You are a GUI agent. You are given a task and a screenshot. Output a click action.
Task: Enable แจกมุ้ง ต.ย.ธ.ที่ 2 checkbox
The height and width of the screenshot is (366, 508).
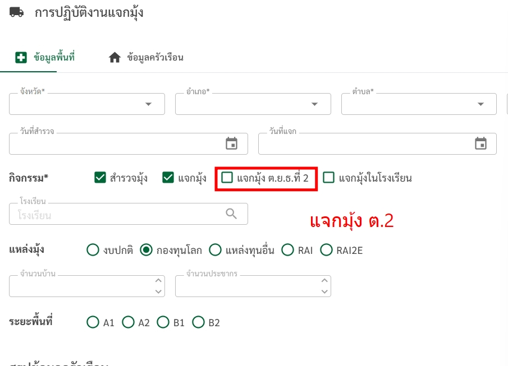(227, 178)
